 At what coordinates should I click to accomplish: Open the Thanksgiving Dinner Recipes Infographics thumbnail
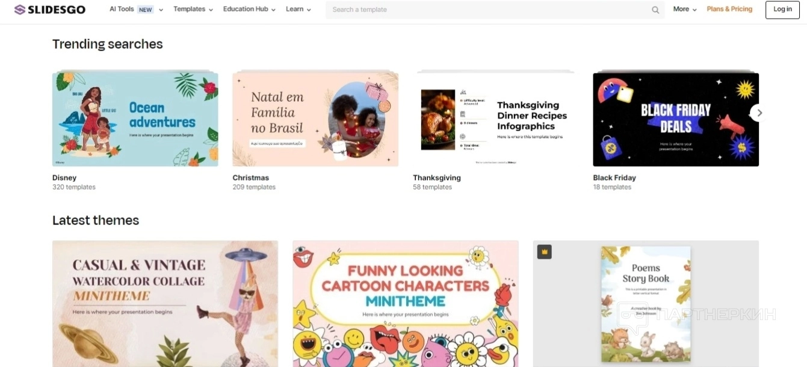coord(496,120)
